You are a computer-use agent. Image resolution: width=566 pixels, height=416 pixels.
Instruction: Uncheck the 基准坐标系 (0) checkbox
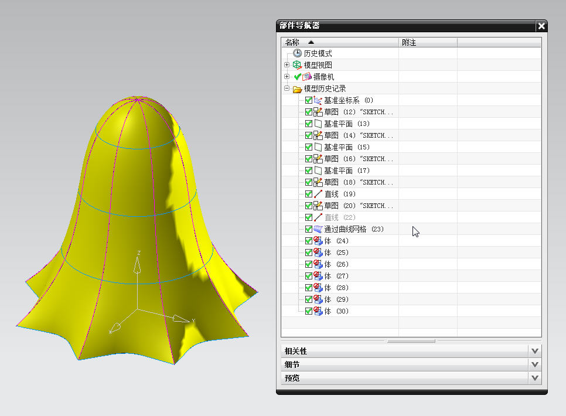point(309,100)
